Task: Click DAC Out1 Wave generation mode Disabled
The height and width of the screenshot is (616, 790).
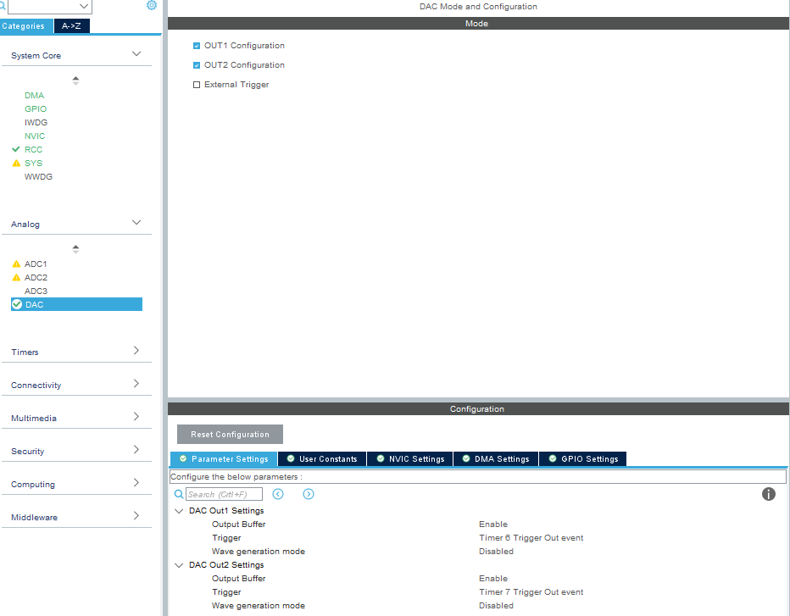Action: (496, 552)
